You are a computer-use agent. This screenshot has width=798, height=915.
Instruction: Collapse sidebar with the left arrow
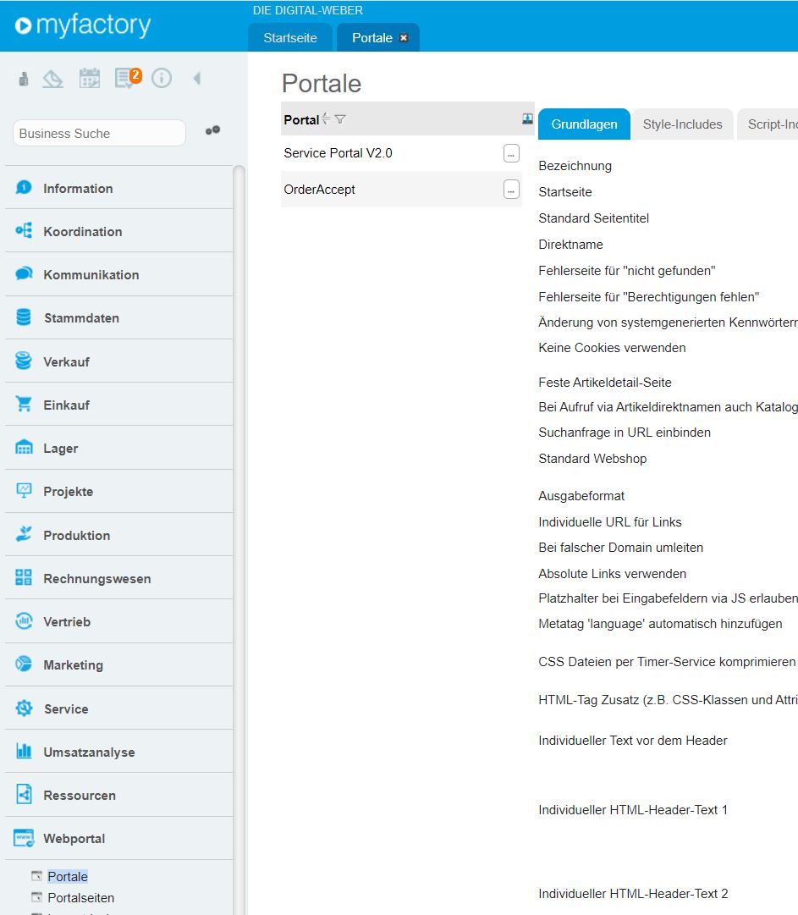coord(197,79)
